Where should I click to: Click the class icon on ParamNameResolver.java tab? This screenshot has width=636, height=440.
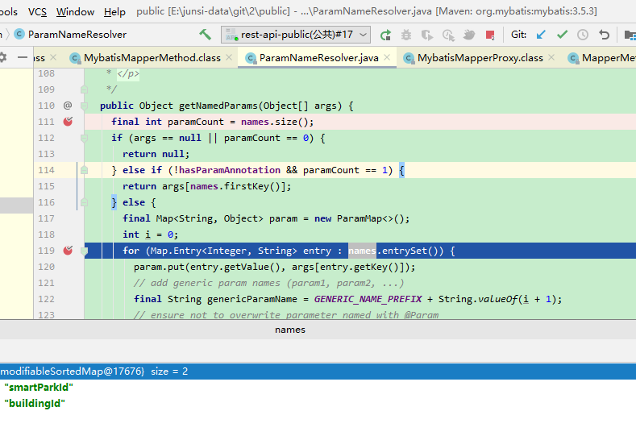click(x=251, y=58)
